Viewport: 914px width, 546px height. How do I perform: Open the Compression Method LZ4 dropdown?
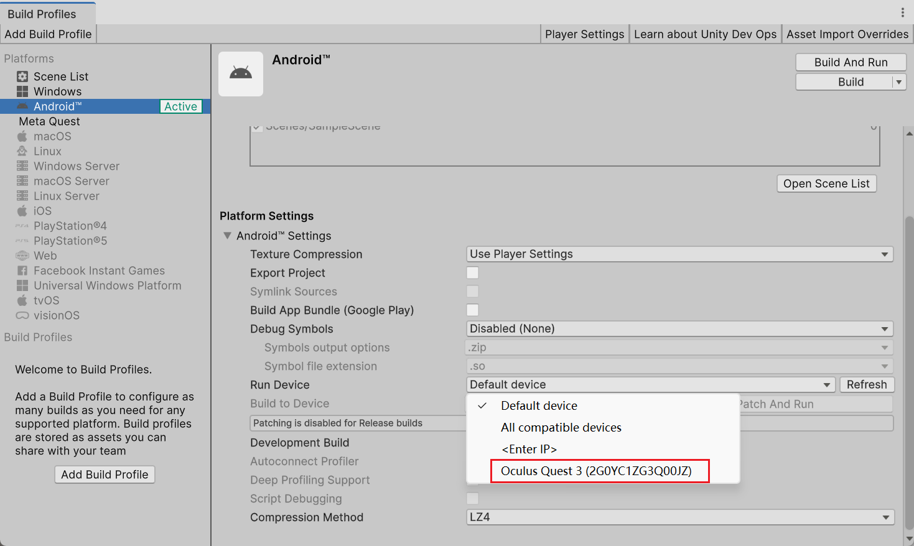pos(681,517)
